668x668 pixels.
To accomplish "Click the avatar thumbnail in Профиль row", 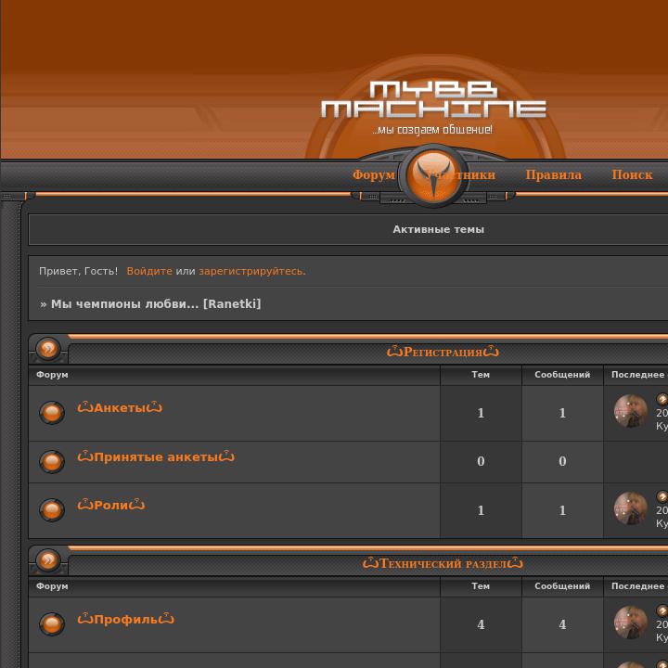I will coord(631,623).
